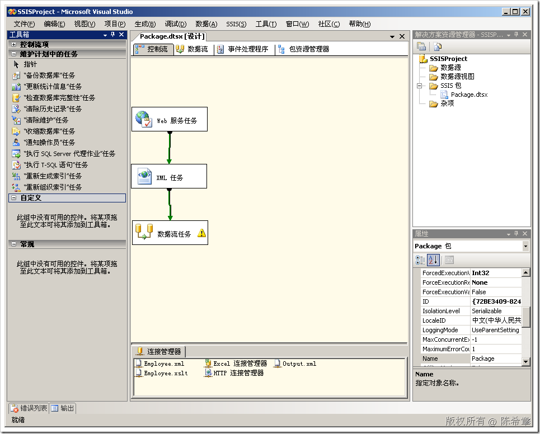This screenshot has width=540, height=434.
Task: Click the Maintenance Cleanup task icon
Action: (16, 120)
